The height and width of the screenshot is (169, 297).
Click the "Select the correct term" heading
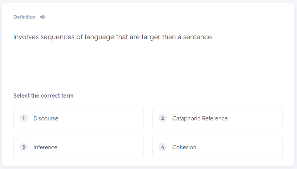43,96
